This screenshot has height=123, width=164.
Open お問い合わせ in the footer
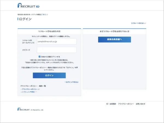(x=140, y=104)
